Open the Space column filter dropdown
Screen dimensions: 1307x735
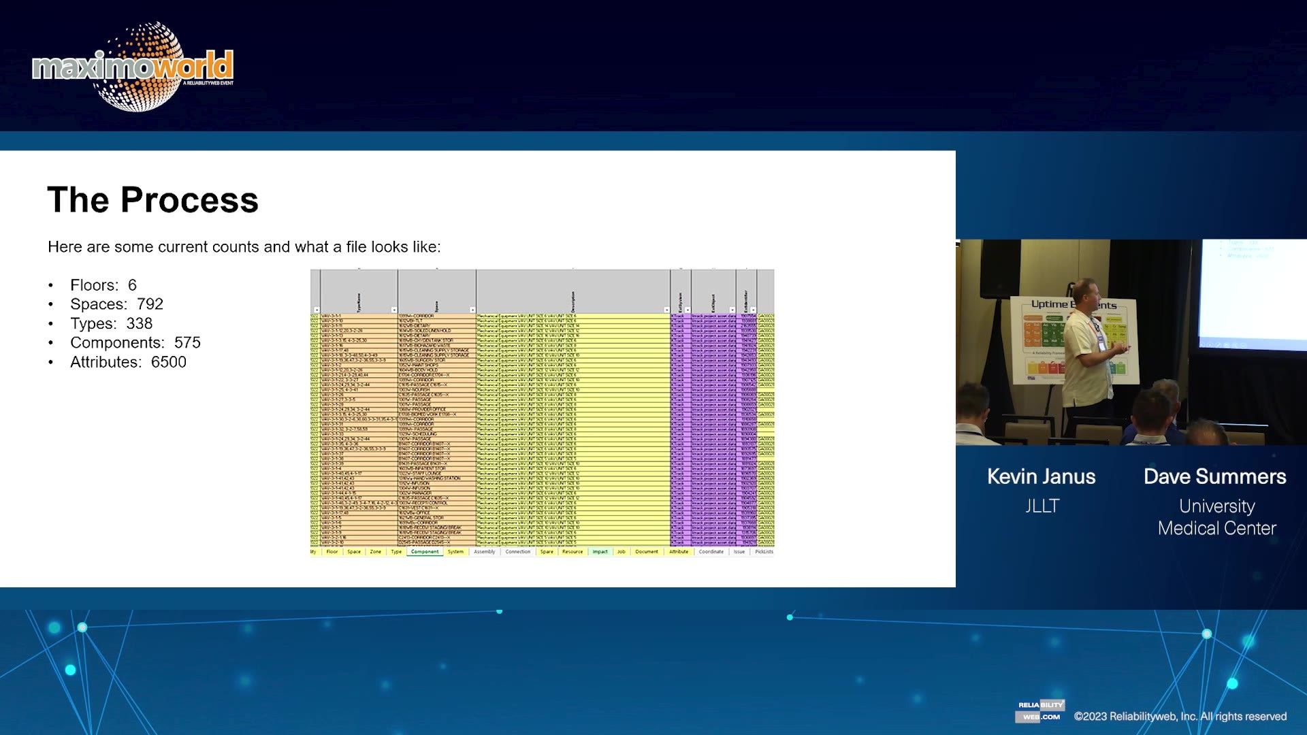pos(472,309)
